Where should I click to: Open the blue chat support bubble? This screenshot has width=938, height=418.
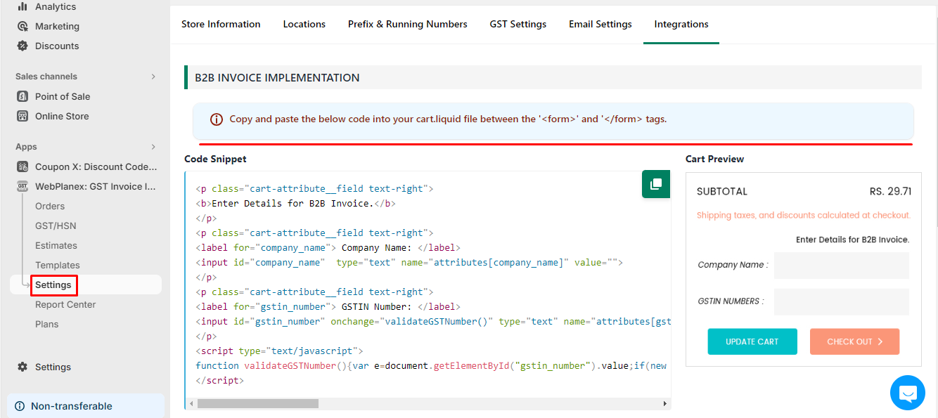908,393
